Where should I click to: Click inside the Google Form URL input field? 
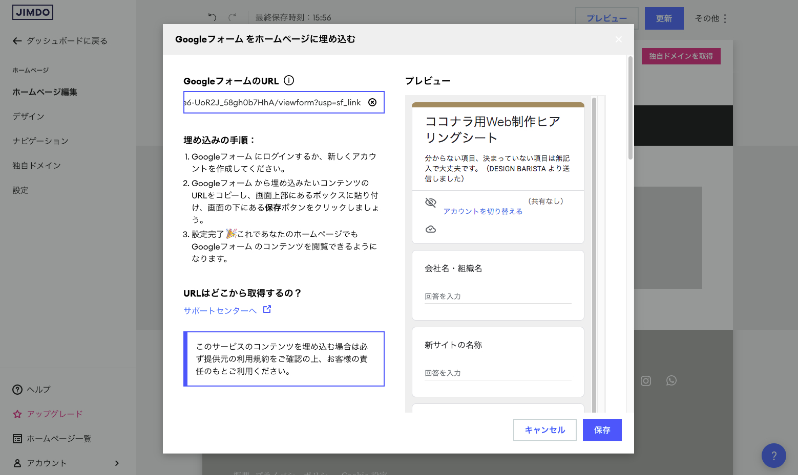point(277,102)
